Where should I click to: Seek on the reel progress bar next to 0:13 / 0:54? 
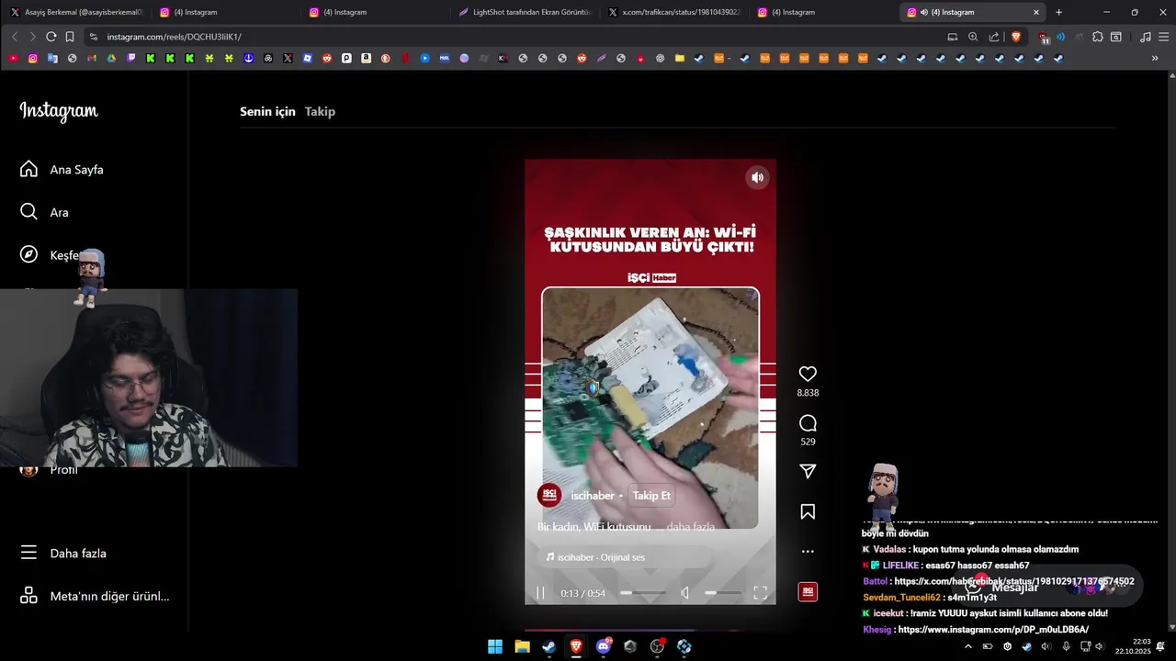tap(642, 593)
